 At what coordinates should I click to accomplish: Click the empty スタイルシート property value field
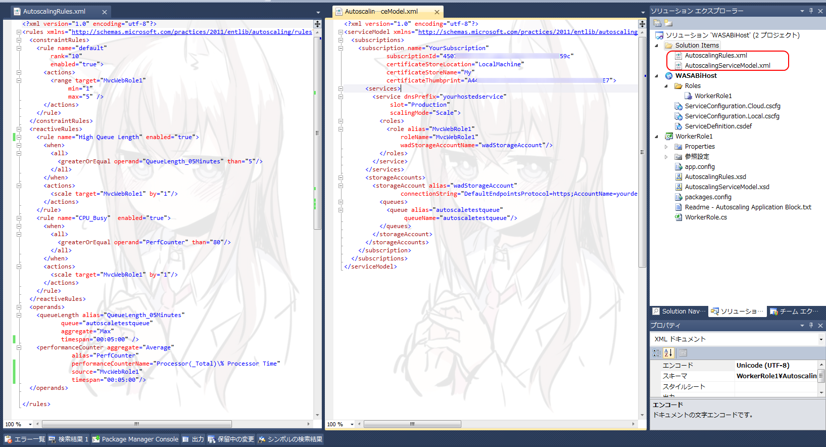[x=776, y=386]
